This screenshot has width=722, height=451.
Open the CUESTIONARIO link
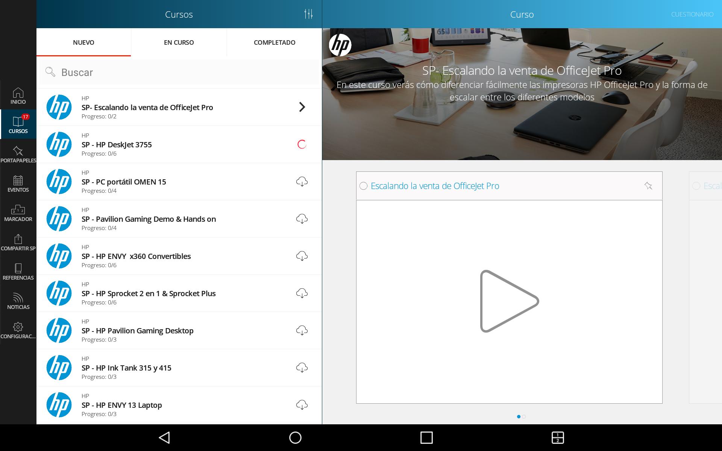pos(692,14)
